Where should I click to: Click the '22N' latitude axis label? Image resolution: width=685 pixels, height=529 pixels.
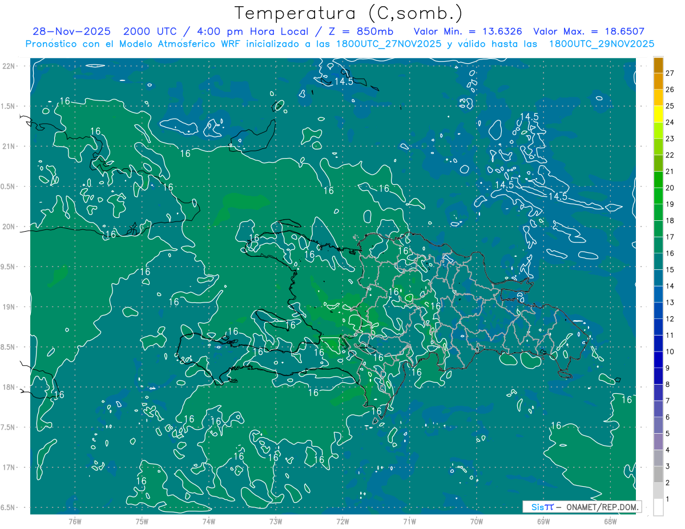click(x=9, y=66)
